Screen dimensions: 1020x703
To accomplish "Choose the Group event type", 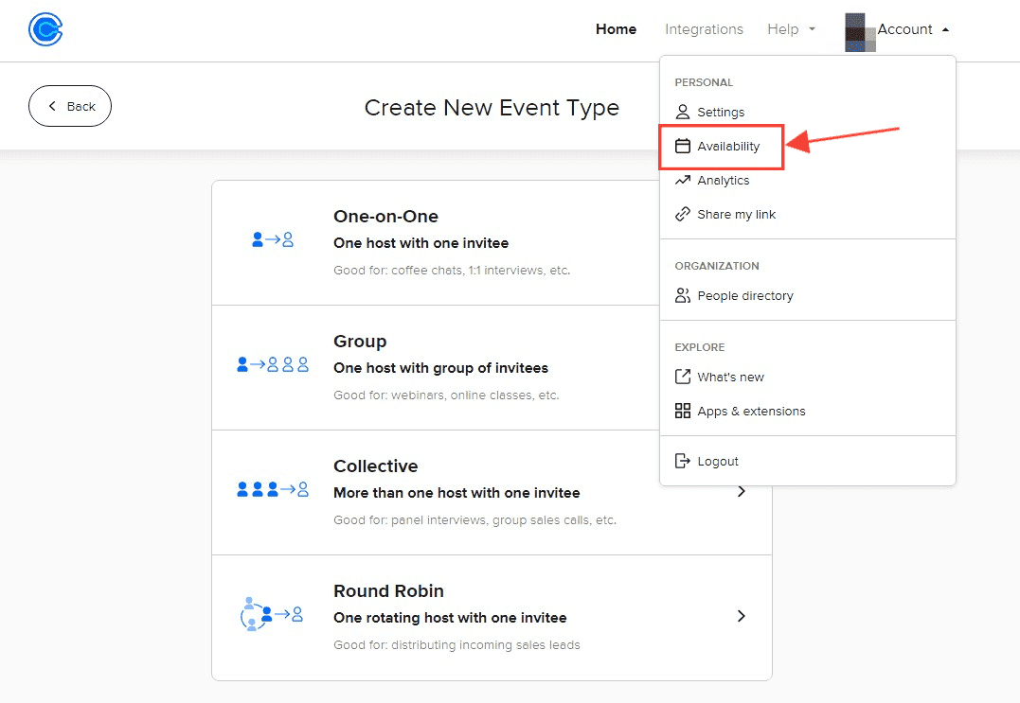I will [436, 367].
